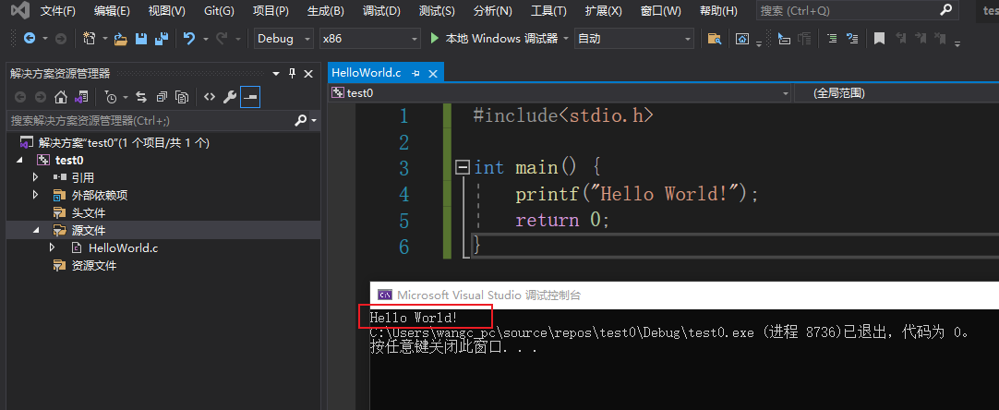The width and height of the screenshot is (999, 410).
Task: Expand the 外部依赖项 node
Action: (36, 195)
